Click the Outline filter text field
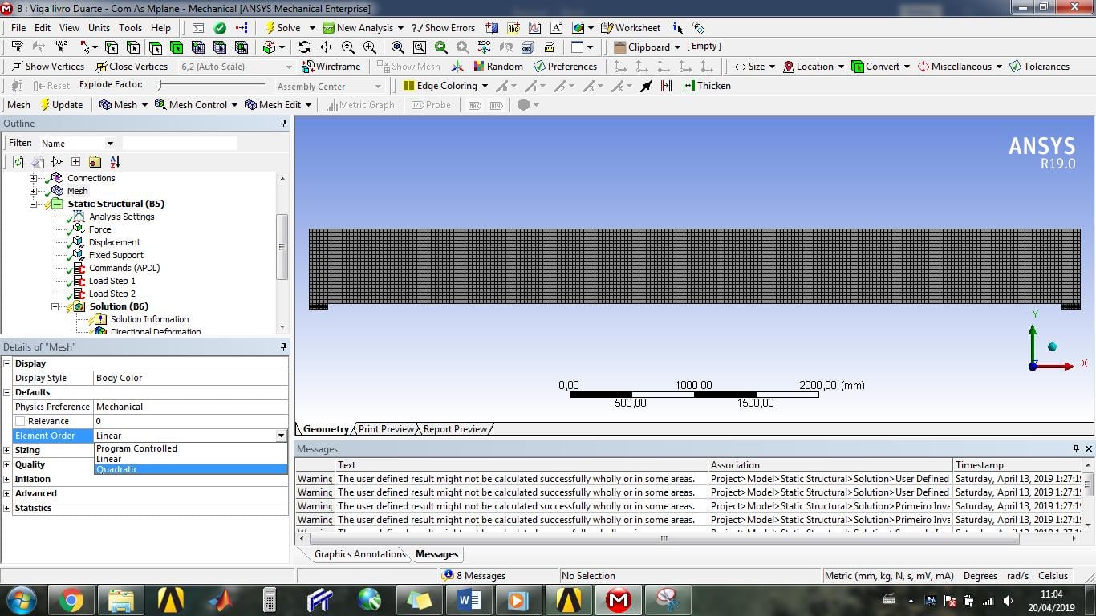 pos(180,144)
